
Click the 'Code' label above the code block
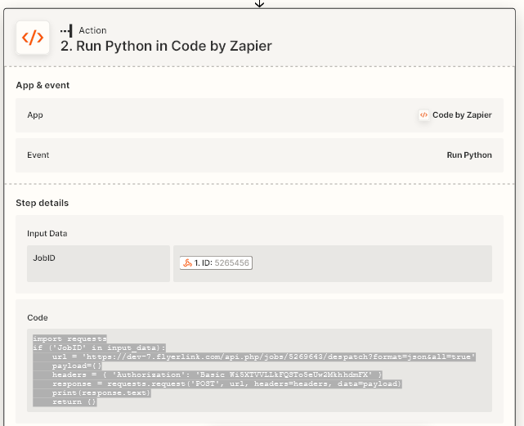[38, 318]
